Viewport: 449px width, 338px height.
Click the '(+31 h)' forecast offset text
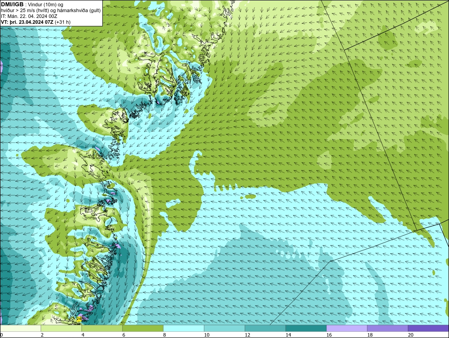pos(63,22)
